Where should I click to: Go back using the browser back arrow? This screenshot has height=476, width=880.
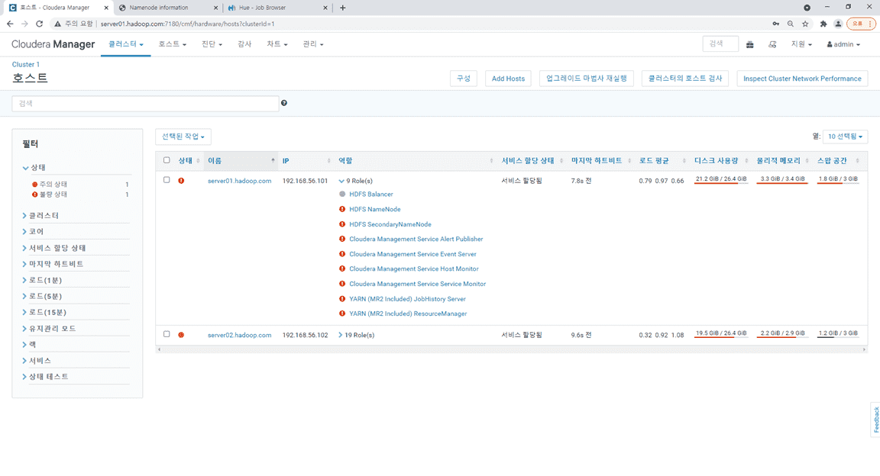pyautogui.click(x=9, y=24)
